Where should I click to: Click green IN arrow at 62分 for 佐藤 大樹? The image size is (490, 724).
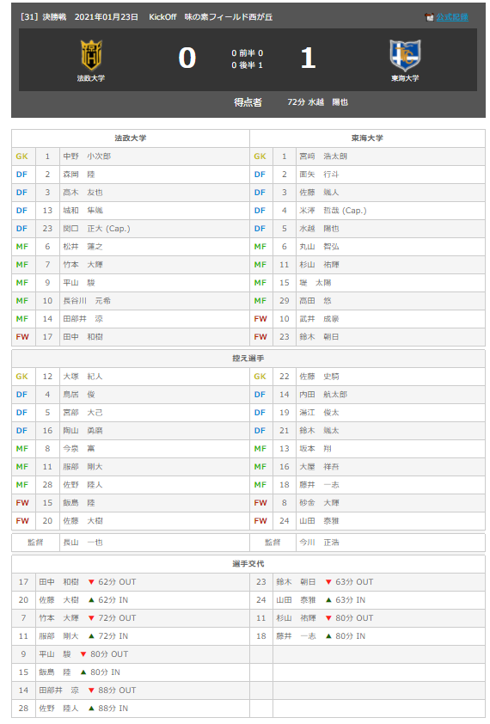91,600
